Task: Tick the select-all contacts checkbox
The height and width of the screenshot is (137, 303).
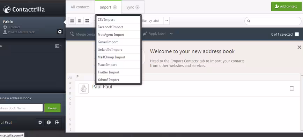Action: click(x=297, y=34)
